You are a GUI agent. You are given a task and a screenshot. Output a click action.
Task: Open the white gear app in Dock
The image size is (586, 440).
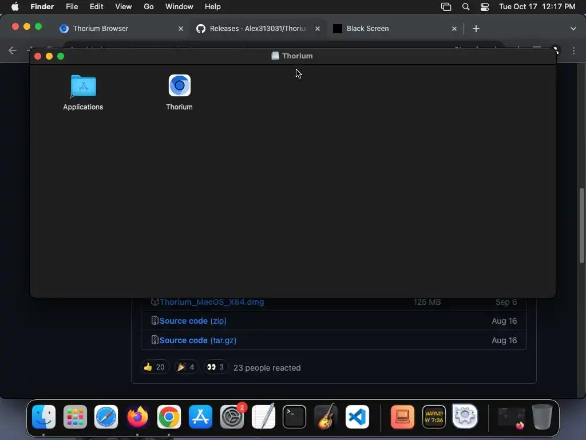(x=465, y=416)
